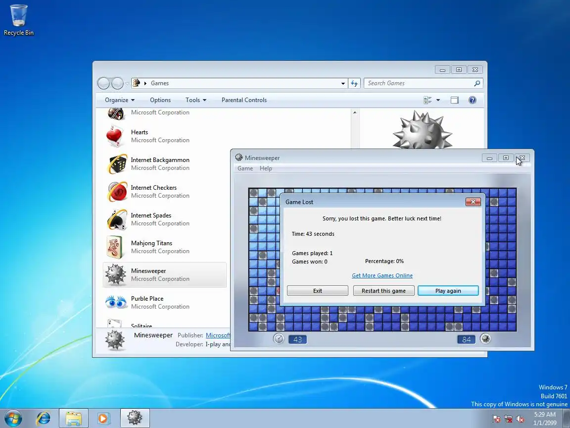Click the Minesweeper title bar mine icon

[x=239, y=158]
